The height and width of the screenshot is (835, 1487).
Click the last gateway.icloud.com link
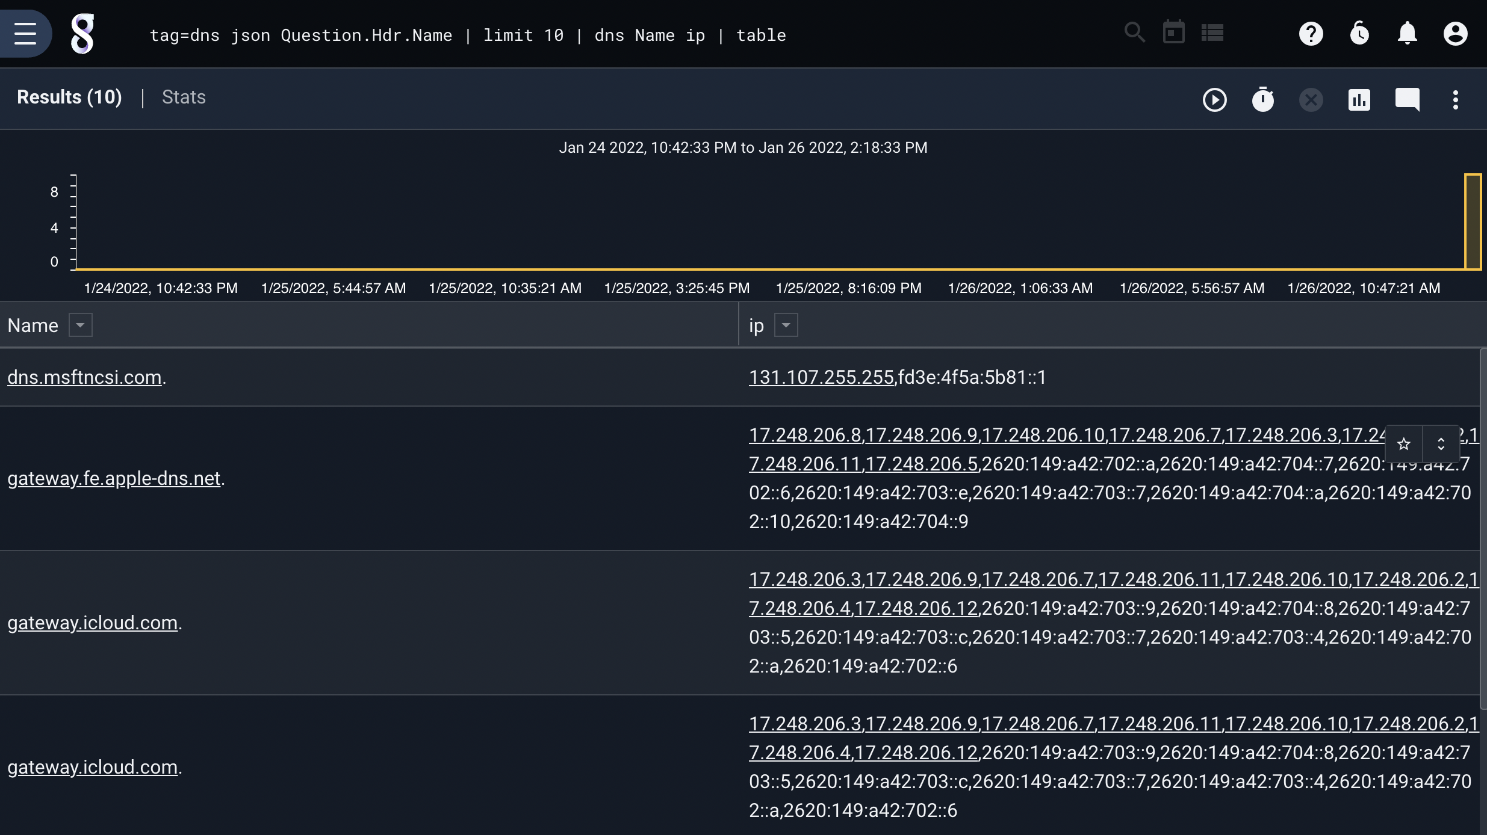tap(93, 767)
